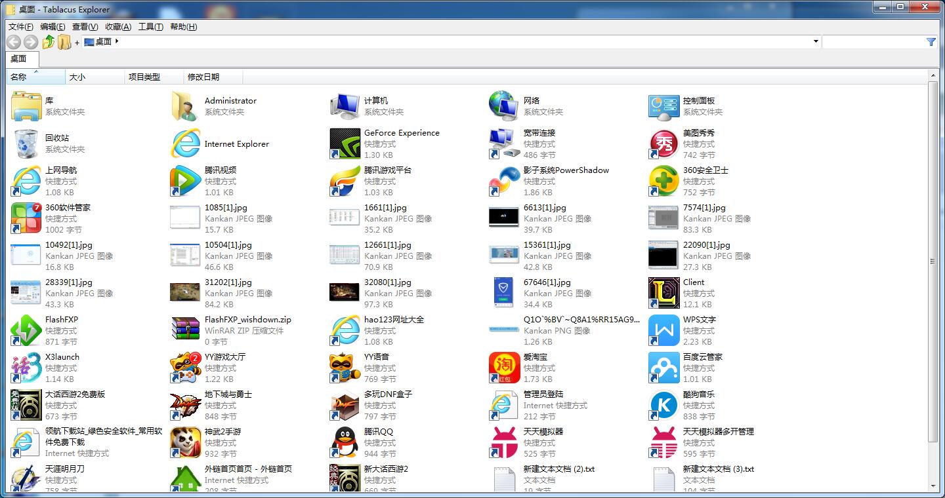Select file name 22090[1].jpg

(707, 245)
